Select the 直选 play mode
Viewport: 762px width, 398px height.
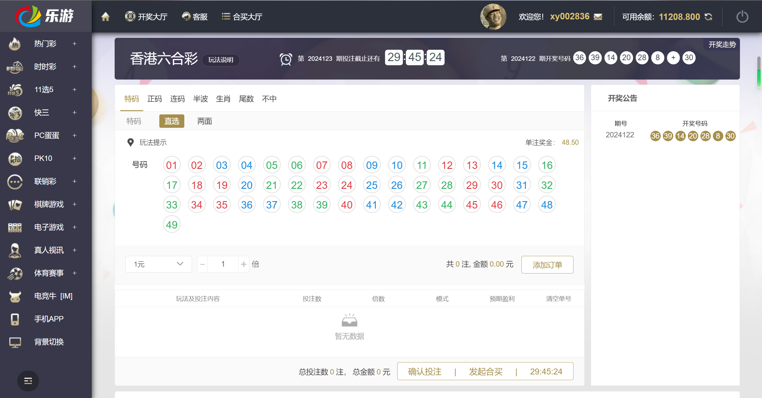[172, 121]
